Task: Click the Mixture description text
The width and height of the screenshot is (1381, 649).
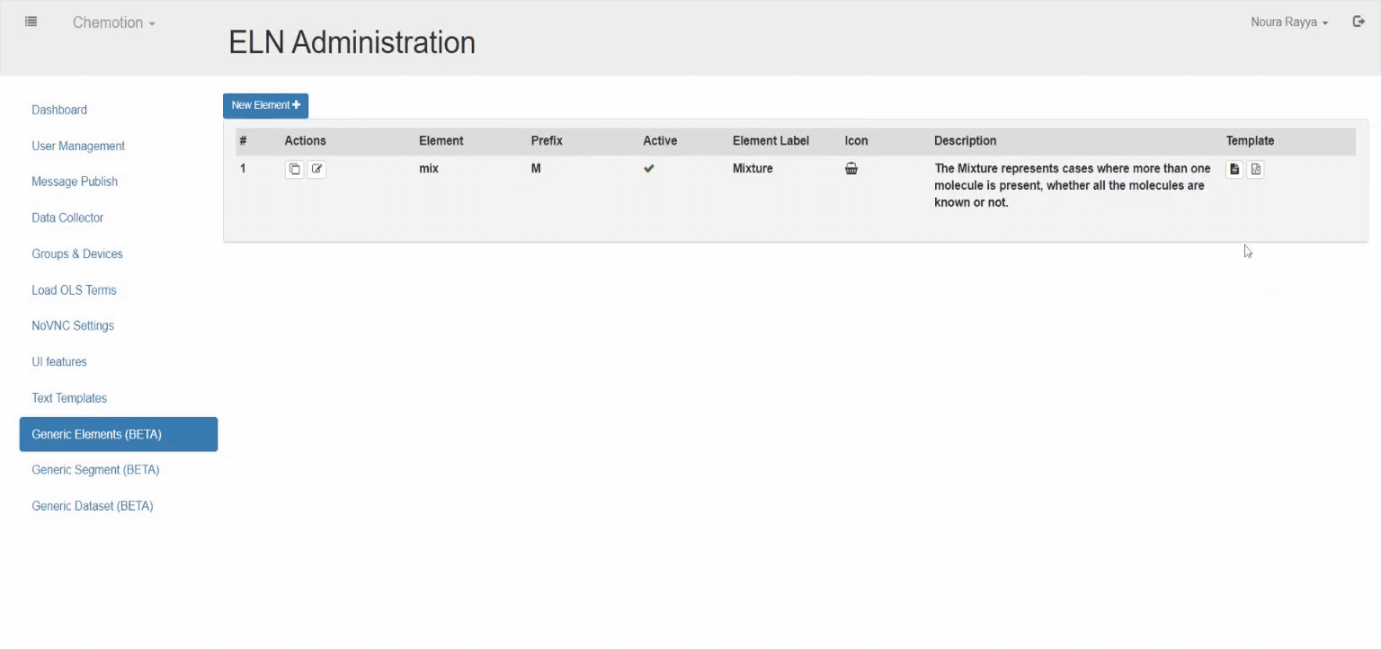Action: pos(1072,185)
